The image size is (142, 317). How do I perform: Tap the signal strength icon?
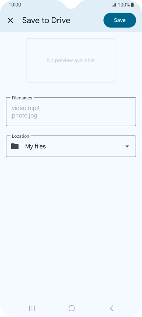(114, 5)
